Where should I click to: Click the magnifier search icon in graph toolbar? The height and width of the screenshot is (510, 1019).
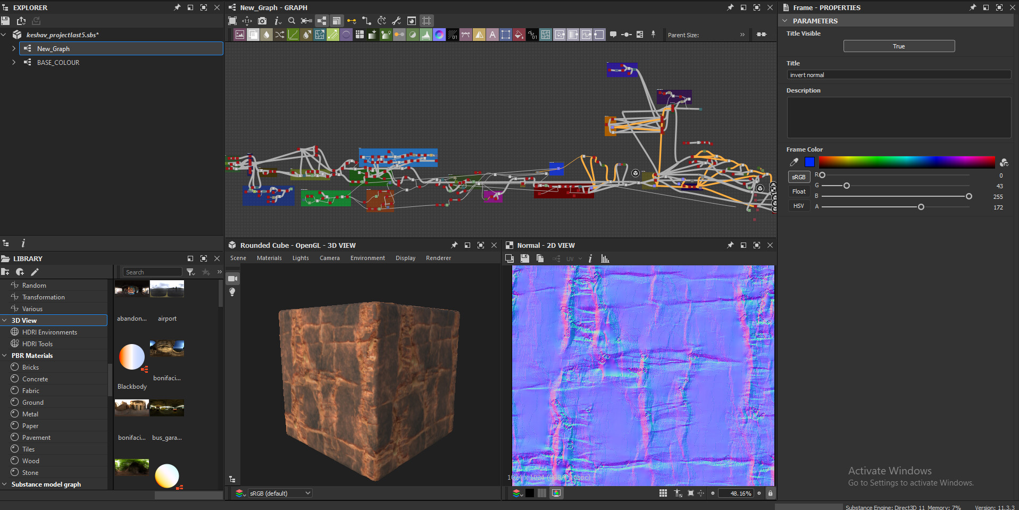291,21
